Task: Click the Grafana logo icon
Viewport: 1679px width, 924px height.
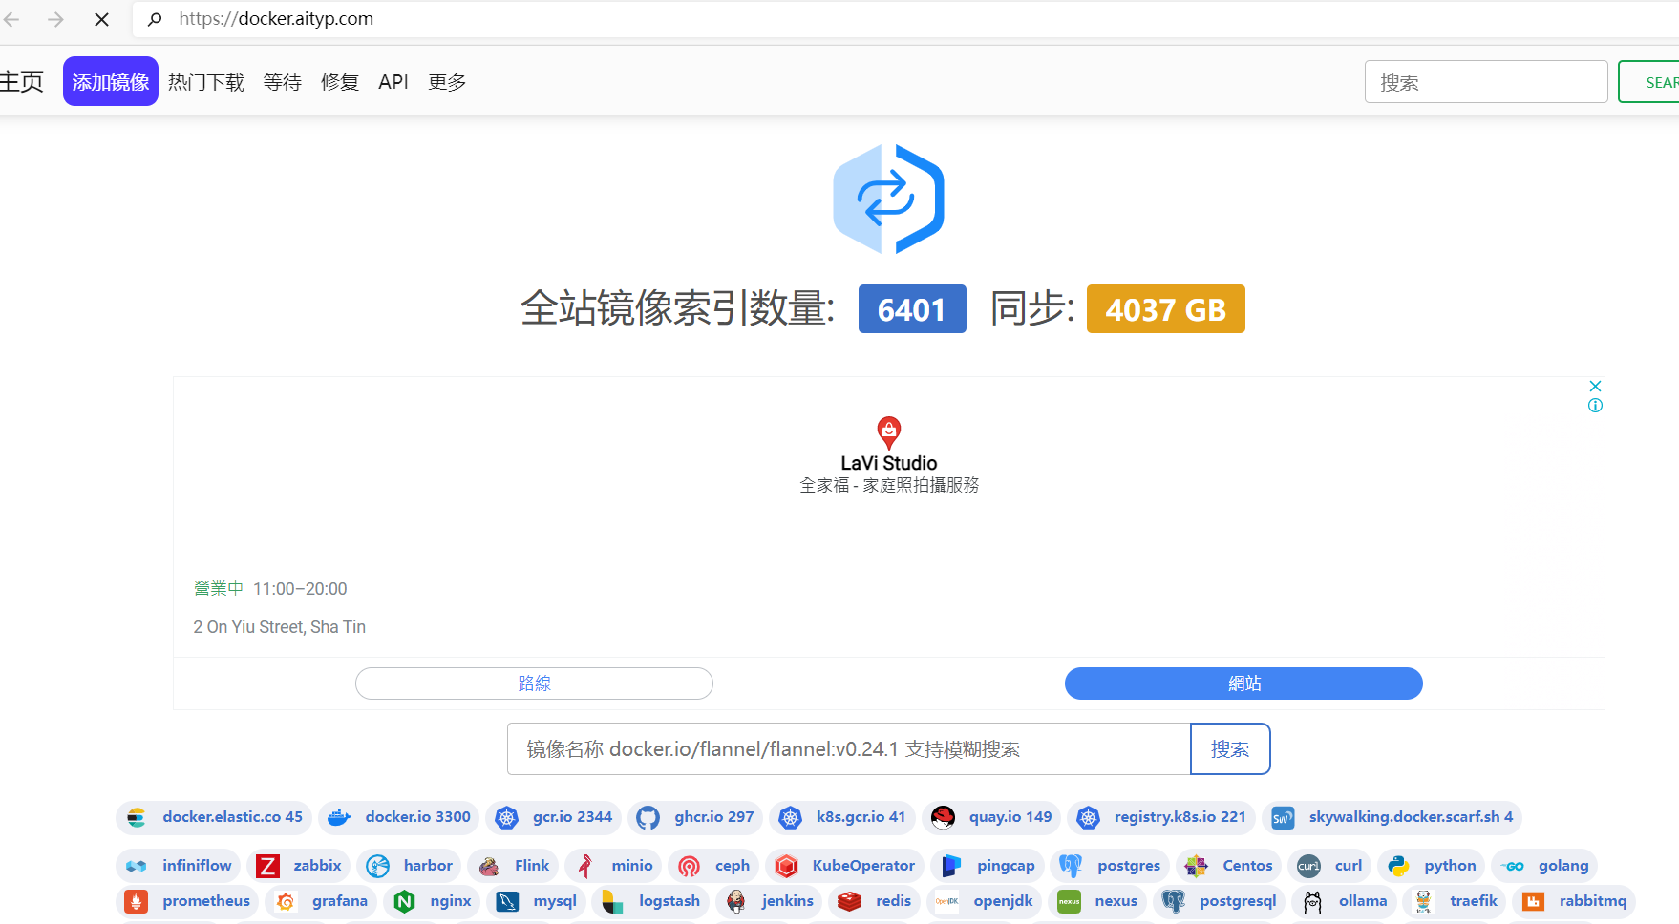Action: click(286, 901)
